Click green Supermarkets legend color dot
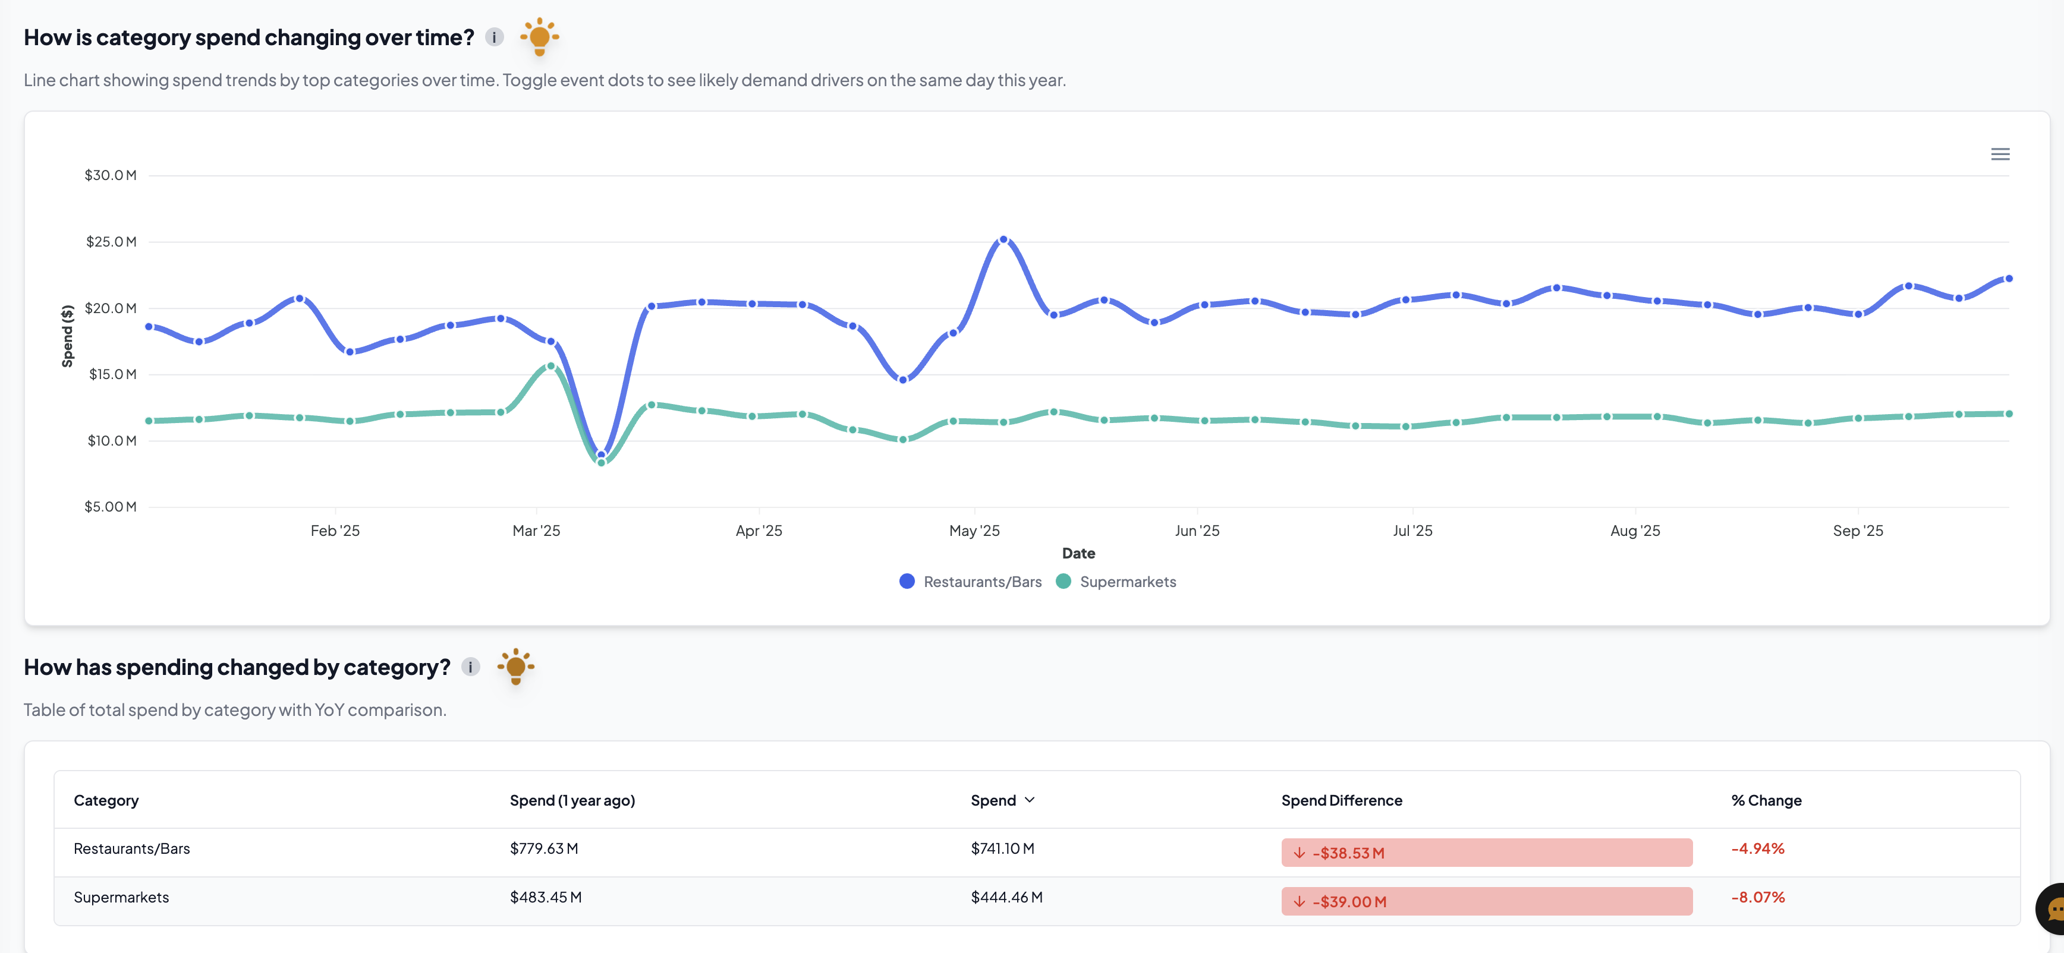Screen dimensions: 2064x953 [1062, 582]
